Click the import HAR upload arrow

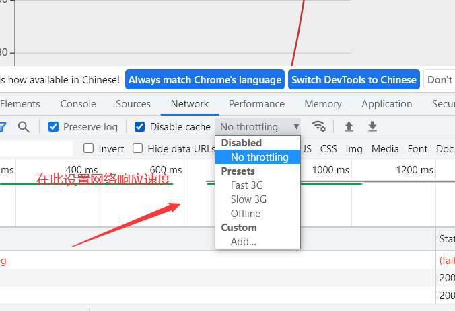349,126
